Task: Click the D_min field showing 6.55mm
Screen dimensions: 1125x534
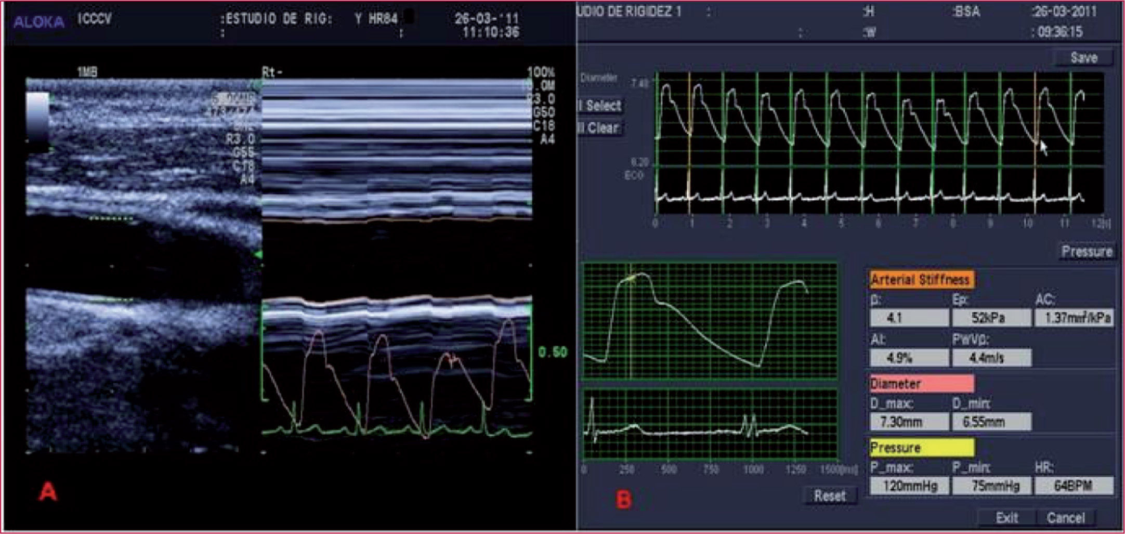Action: (x=991, y=422)
